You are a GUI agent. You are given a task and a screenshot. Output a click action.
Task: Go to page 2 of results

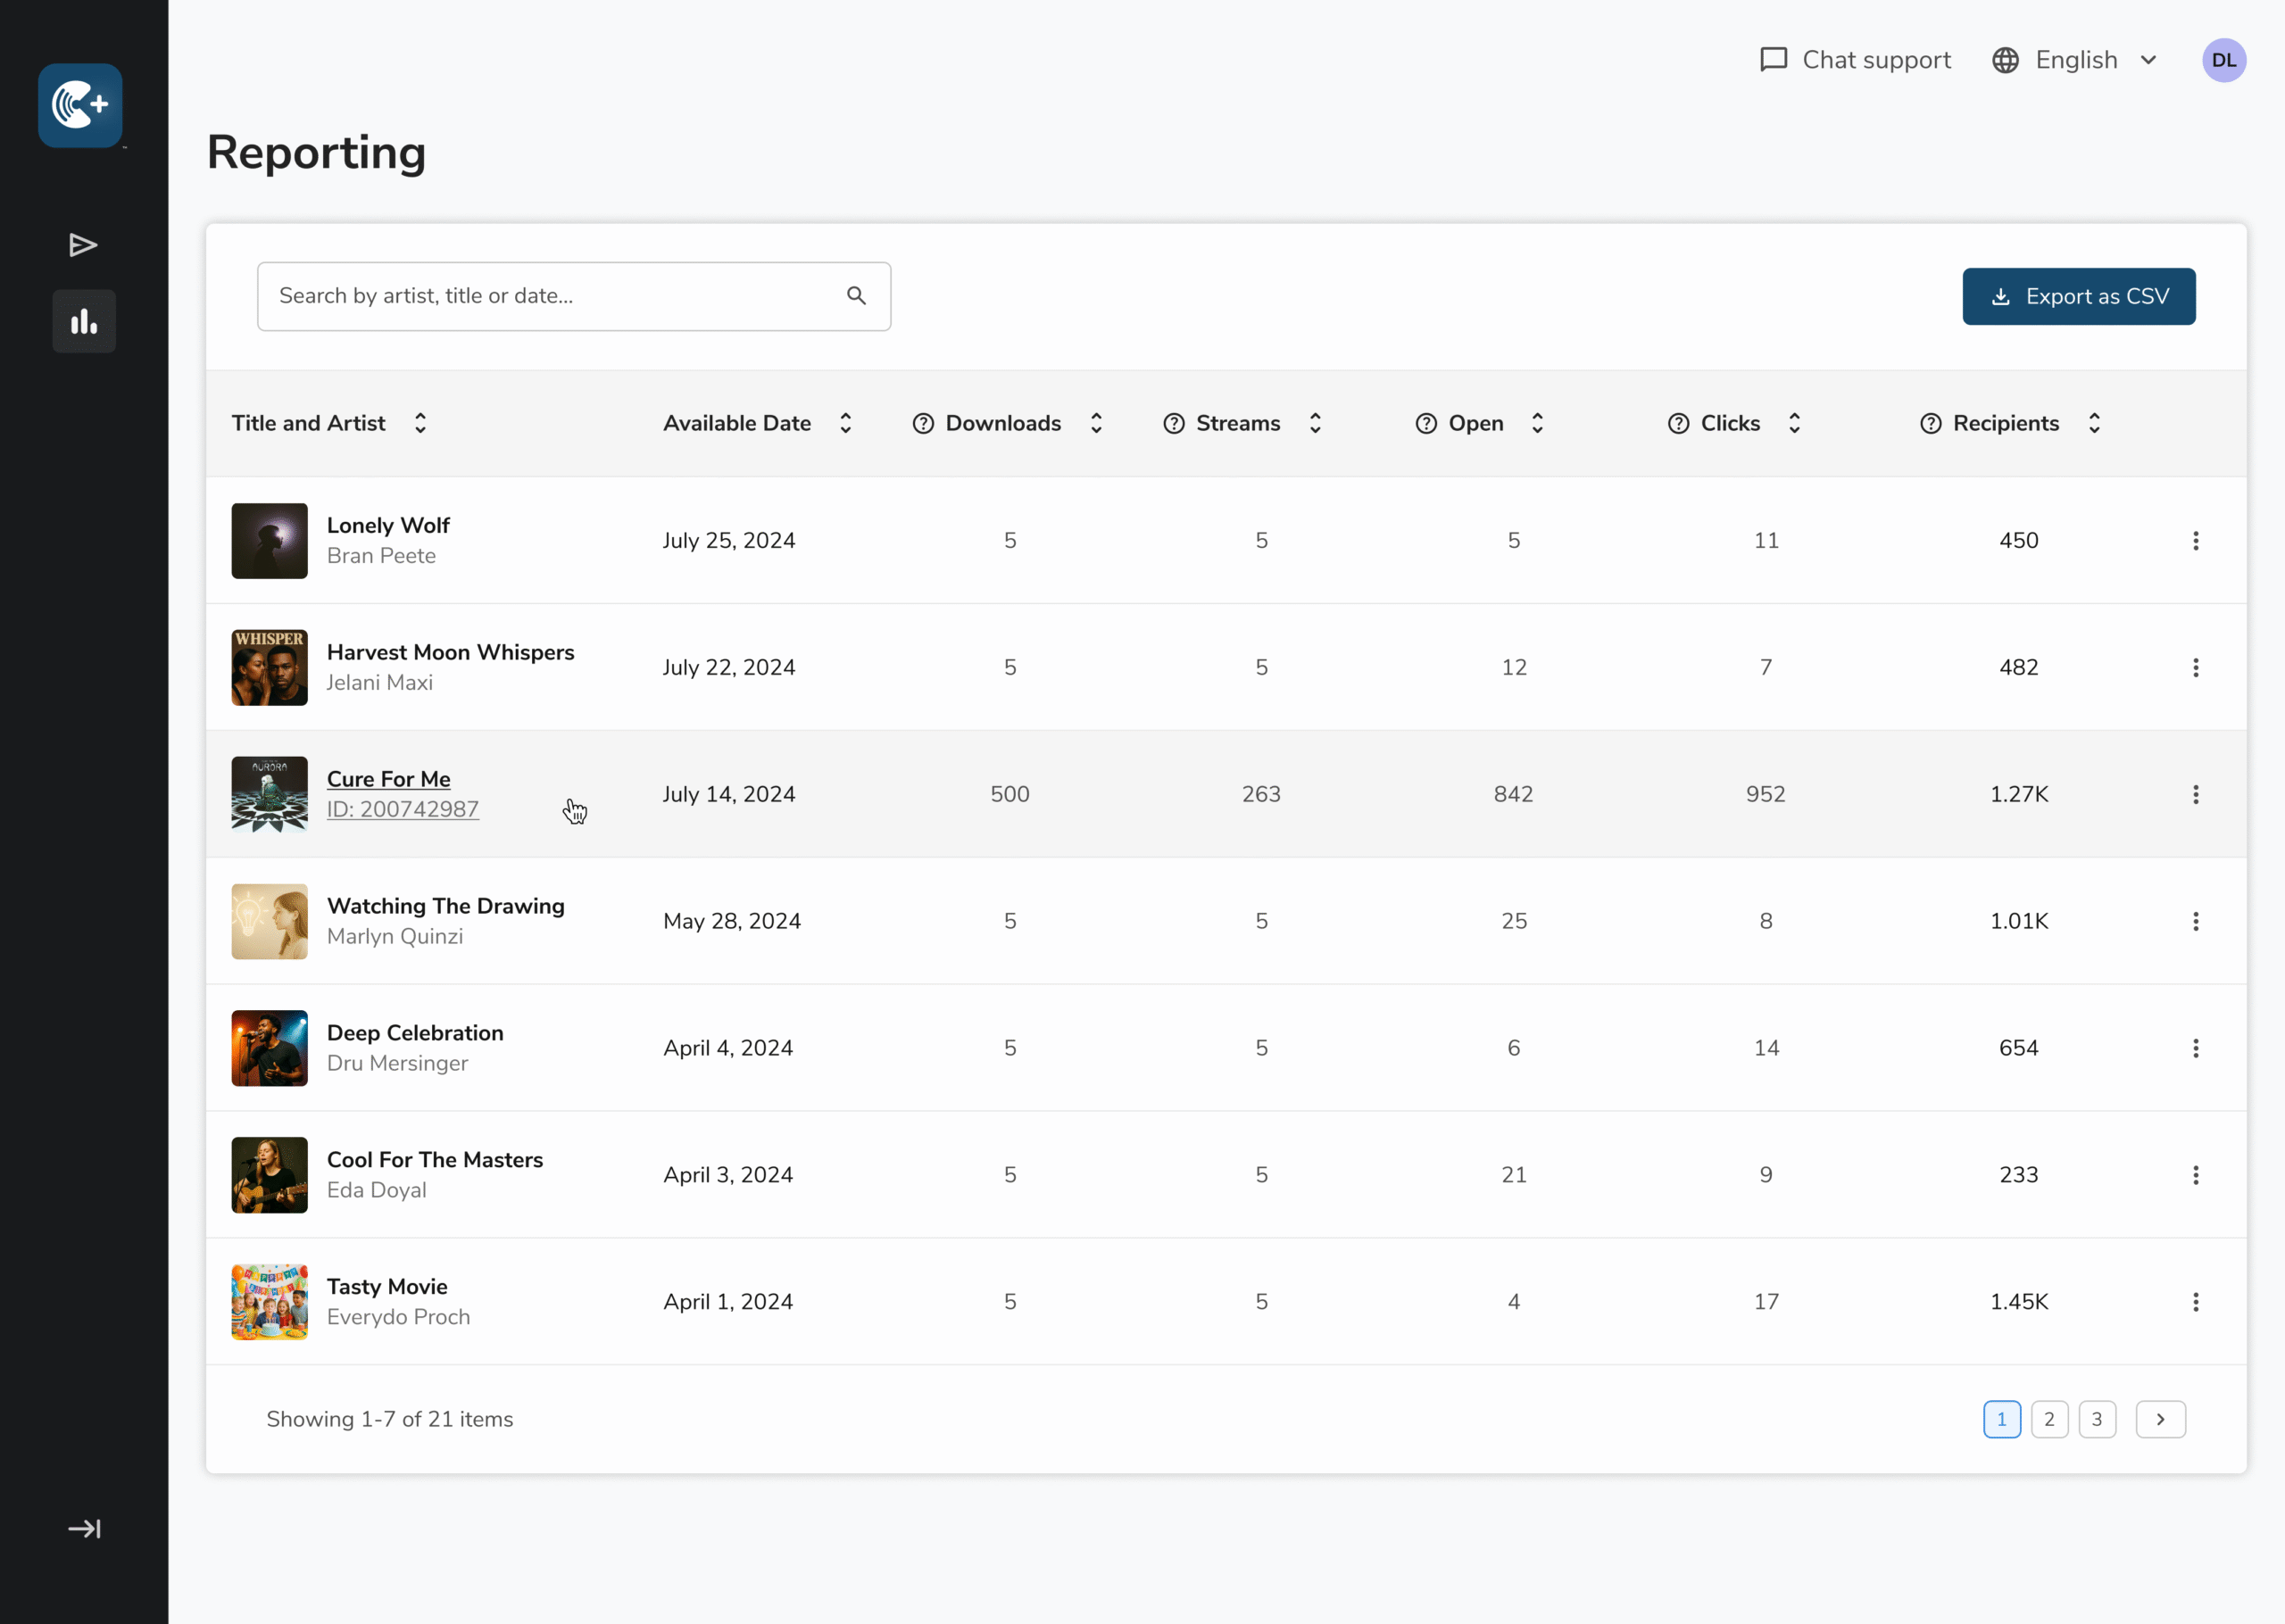2049,1419
